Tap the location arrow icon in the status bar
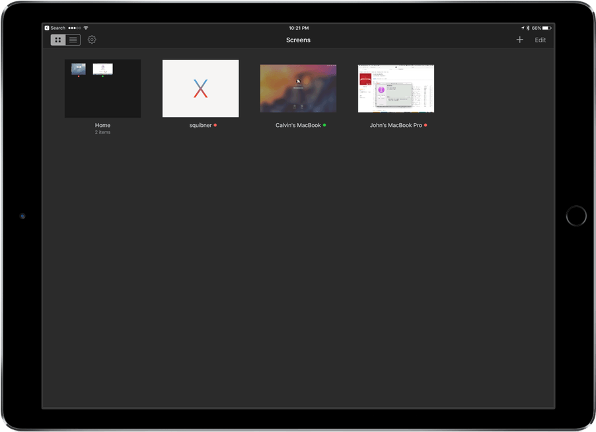Screen dimensions: 596x432 click(x=523, y=28)
